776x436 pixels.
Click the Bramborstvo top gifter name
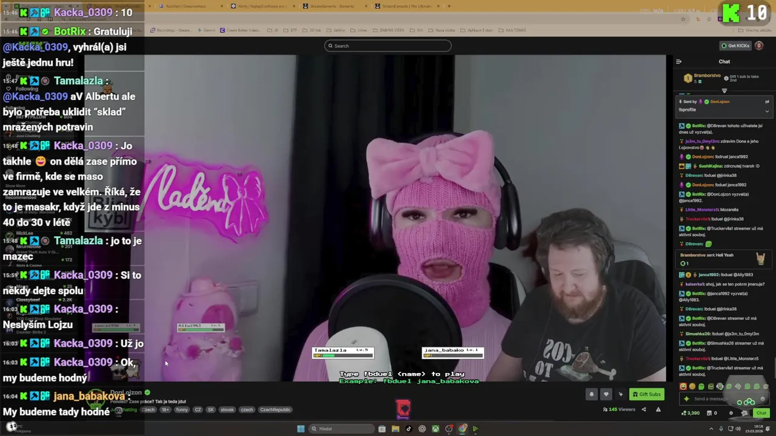(x=707, y=76)
